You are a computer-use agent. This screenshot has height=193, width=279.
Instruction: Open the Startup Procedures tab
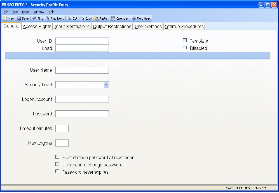(184, 26)
